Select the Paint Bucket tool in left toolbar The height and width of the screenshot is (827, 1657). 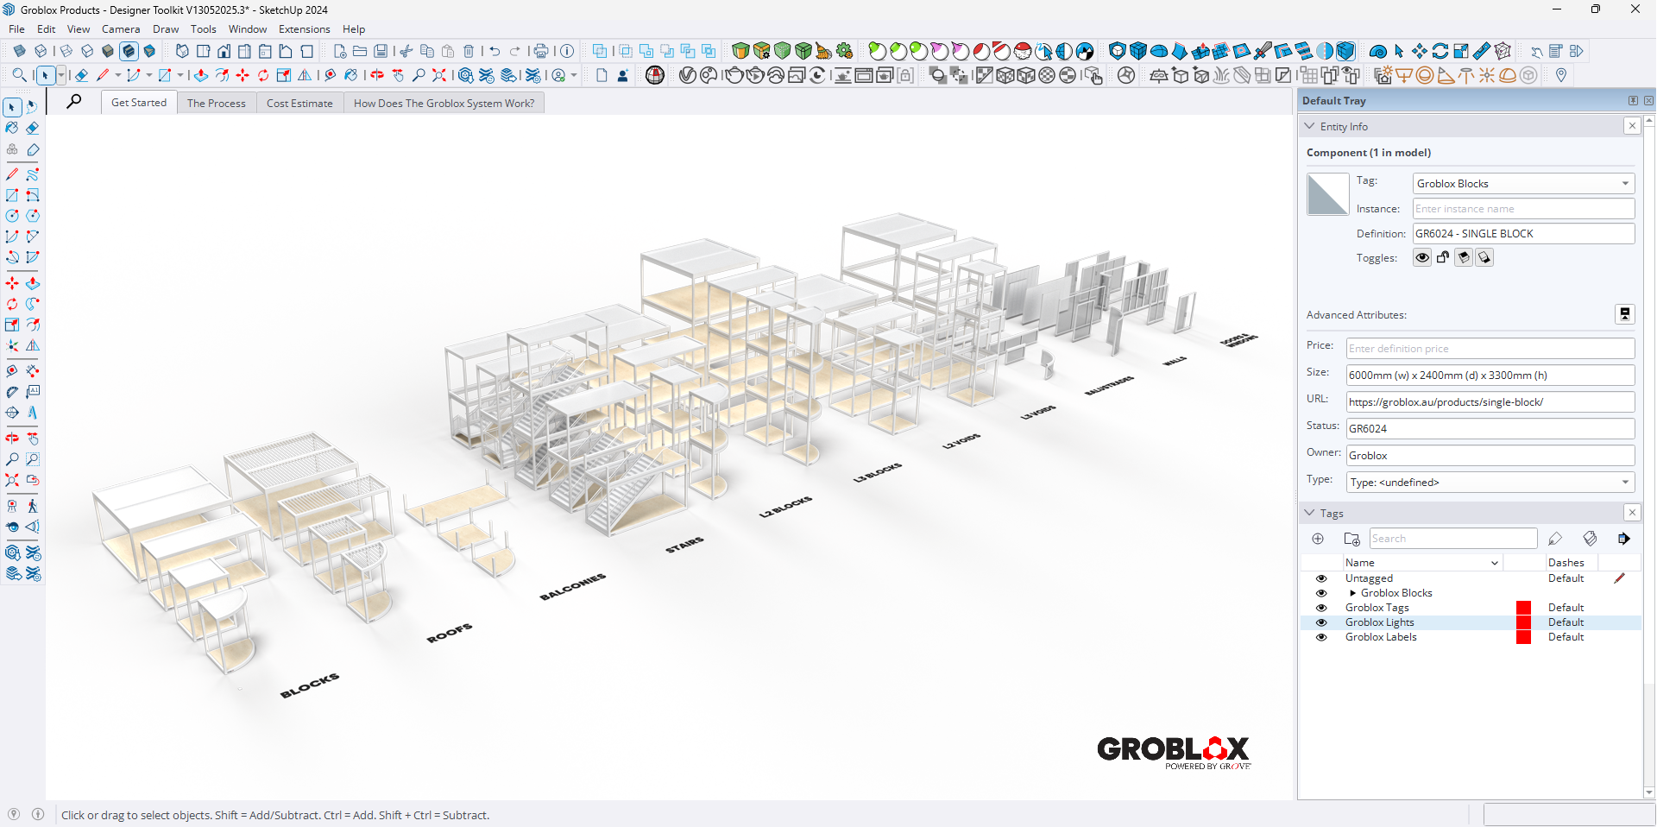(12, 128)
